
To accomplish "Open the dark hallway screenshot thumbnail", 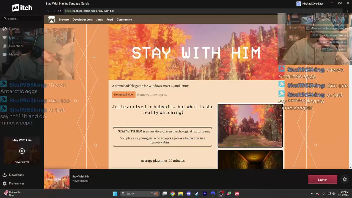I will pos(250,159).
